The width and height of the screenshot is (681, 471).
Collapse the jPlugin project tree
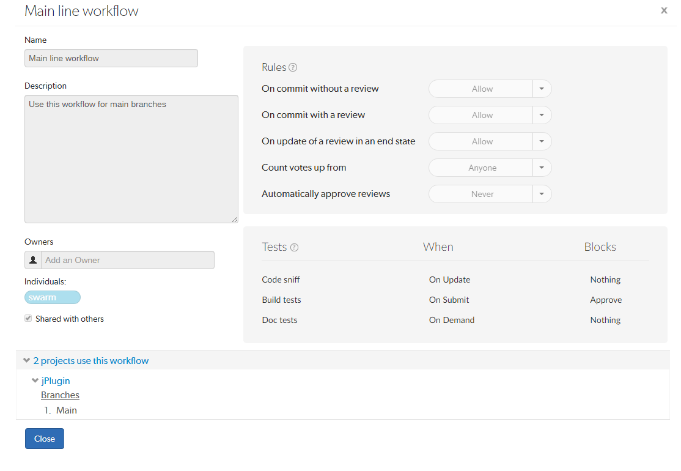click(35, 380)
